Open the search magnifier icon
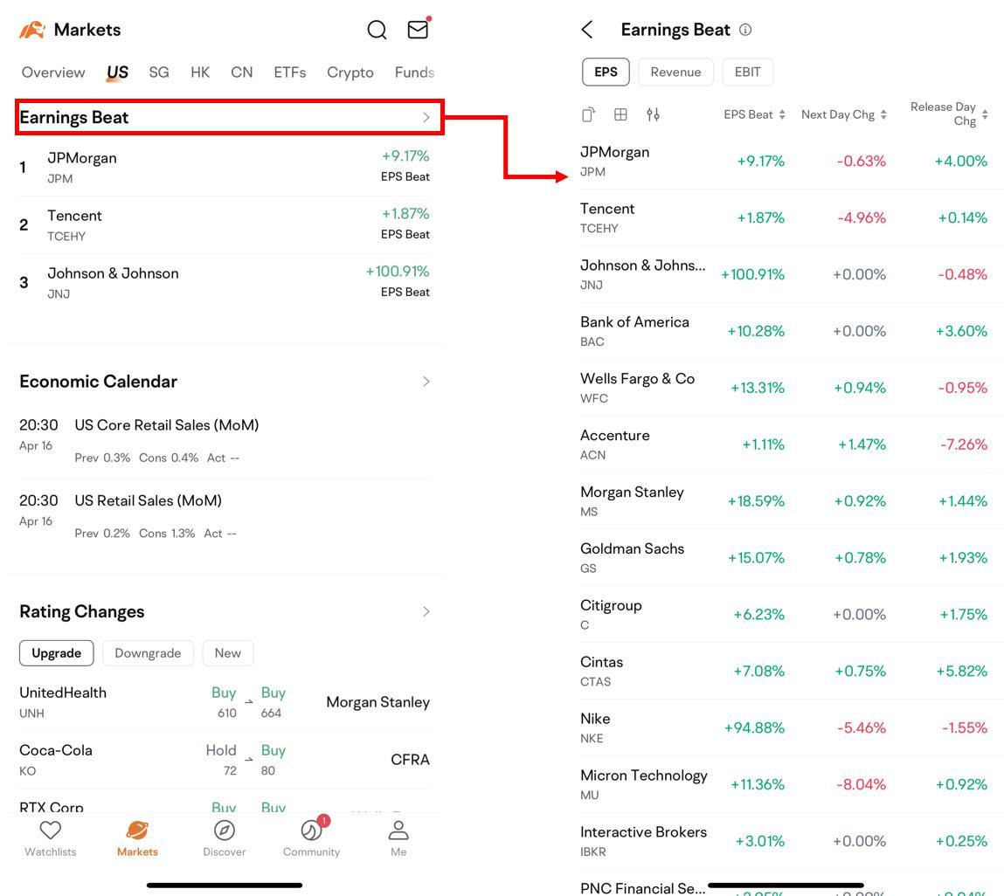This screenshot has height=896, width=1004. click(x=377, y=30)
